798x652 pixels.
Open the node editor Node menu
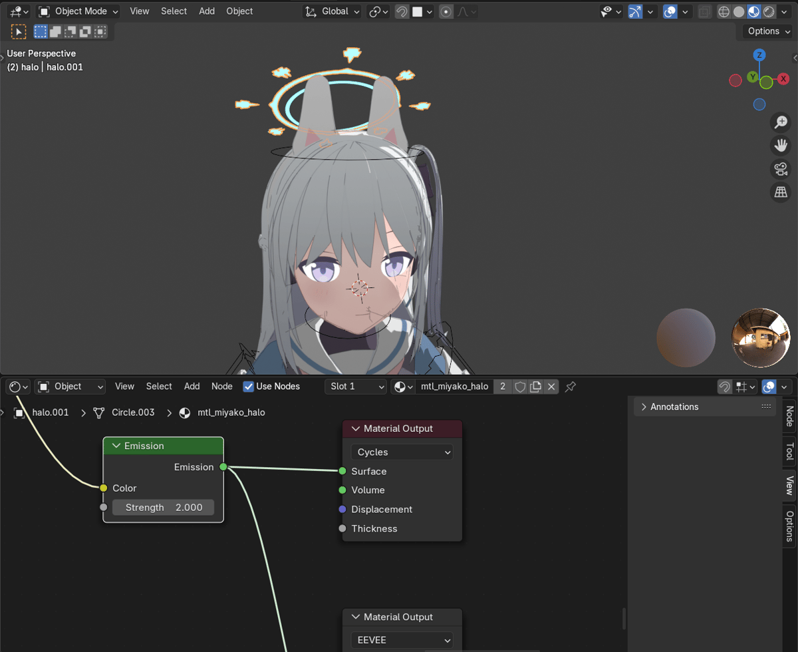point(222,387)
